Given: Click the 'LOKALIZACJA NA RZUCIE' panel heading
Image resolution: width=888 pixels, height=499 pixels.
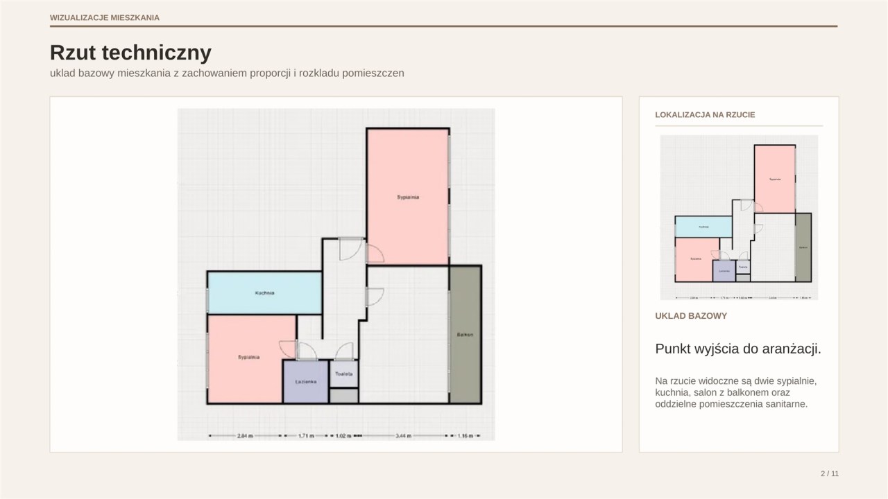Looking at the screenshot, I should tap(705, 114).
